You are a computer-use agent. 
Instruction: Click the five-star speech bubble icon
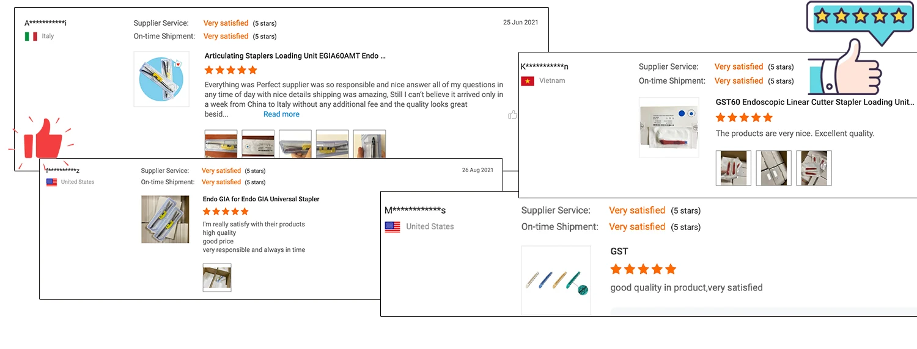pos(859,20)
